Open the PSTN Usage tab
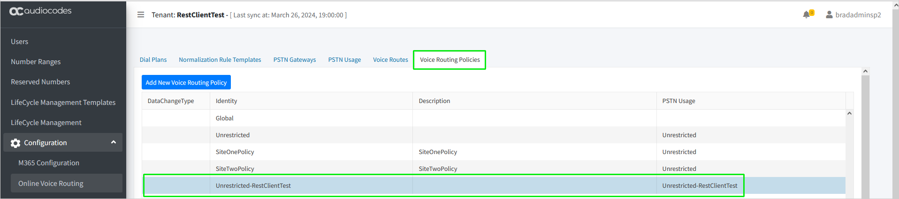 pyautogui.click(x=344, y=59)
